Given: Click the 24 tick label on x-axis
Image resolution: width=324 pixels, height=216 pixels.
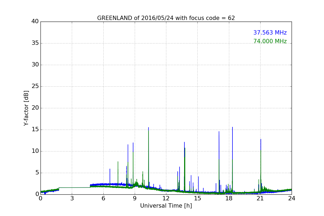Looking at the screenshot, I should point(292,198).
